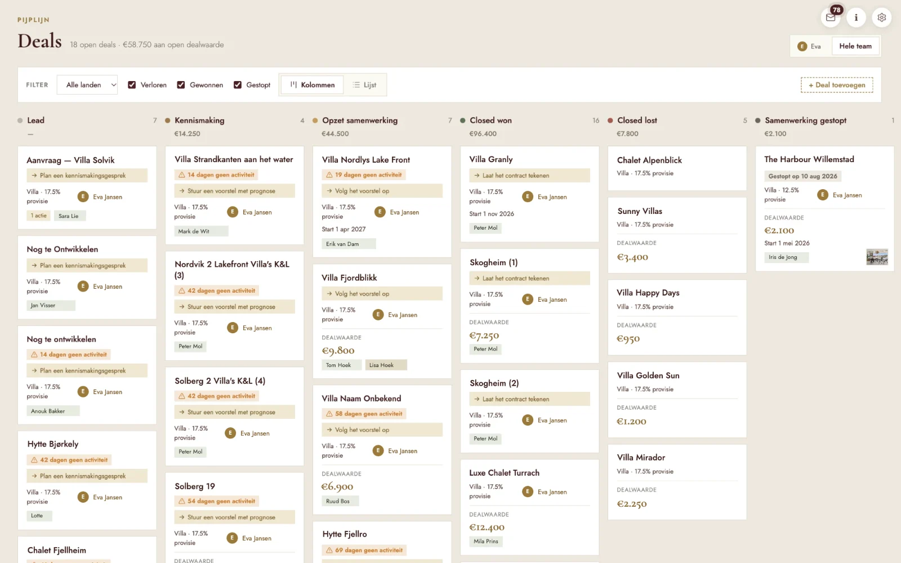Click Eva Jansen avatar on The Harbour Willemstad
The height and width of the screenshot is (563, 901).
click(823, 195)
